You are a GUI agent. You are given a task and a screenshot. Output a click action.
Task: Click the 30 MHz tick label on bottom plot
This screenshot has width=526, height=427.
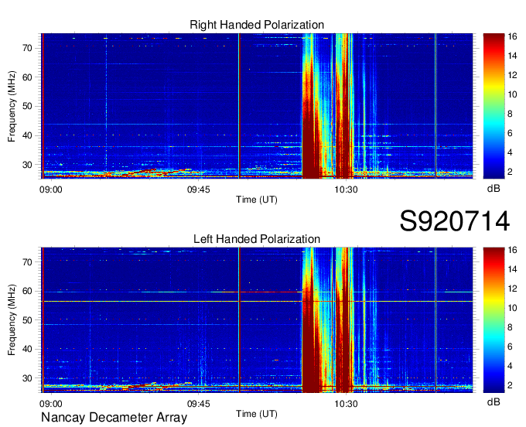tap(27, 378)
